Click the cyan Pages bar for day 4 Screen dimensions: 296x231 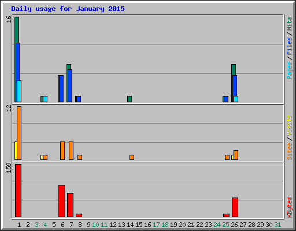click(45, 99)
